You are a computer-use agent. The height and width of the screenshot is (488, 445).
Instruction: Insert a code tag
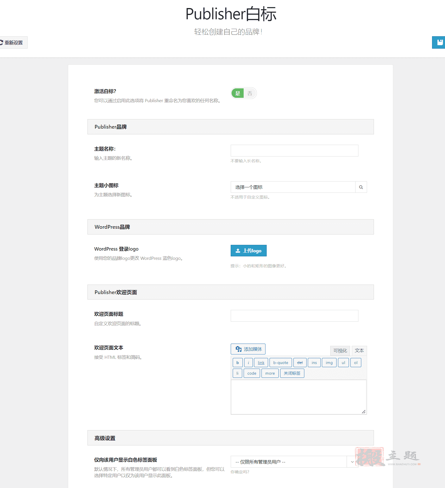click(252, 373)
